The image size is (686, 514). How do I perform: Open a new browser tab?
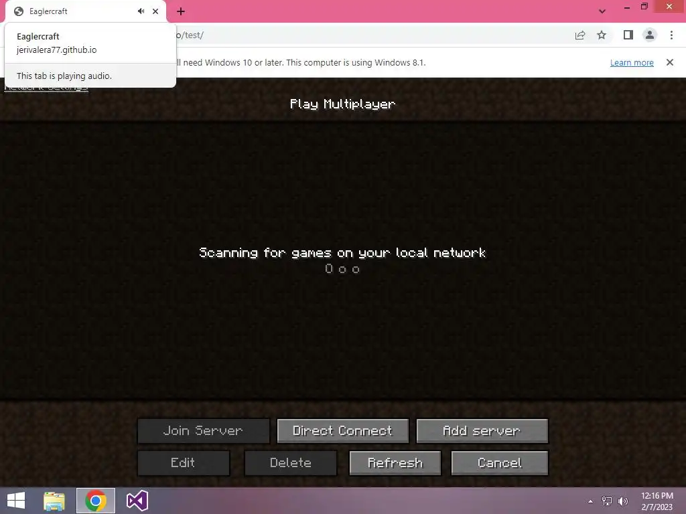tap(181, 11)
